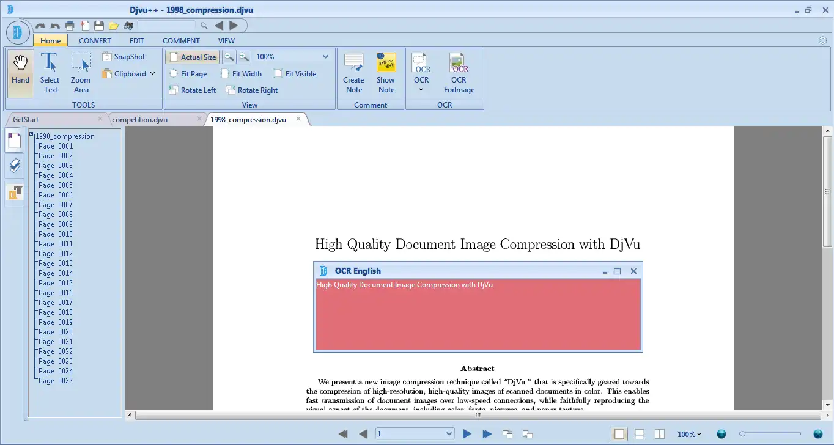Enable continuous page layout
This screenshot has width=834, height=445.
[640, 434]
